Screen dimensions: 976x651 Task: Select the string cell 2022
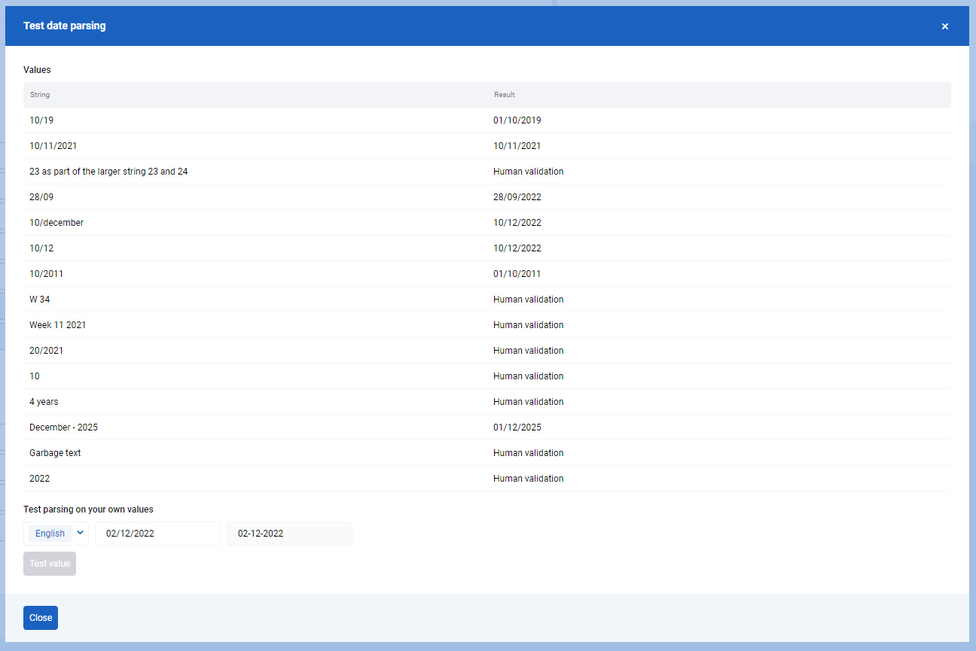[x=39, y=479]
